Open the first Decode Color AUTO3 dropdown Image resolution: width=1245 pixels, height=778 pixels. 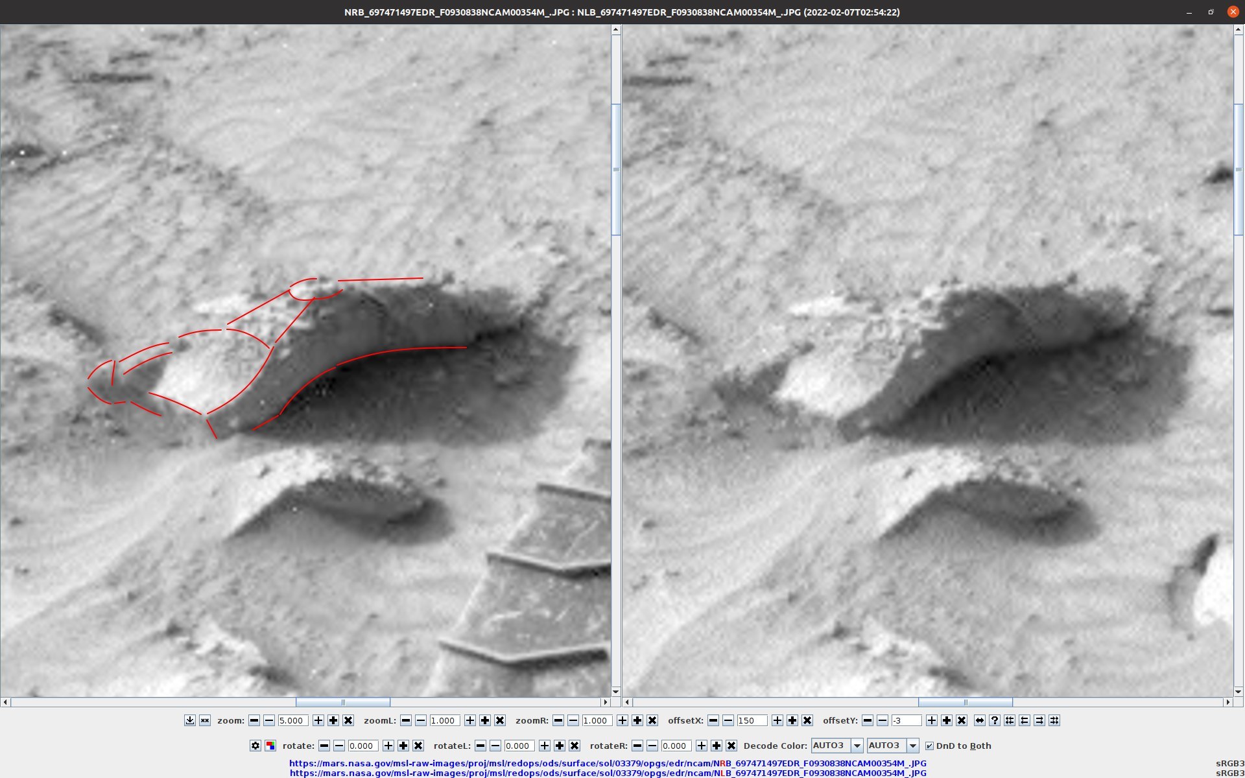point(857,746)
